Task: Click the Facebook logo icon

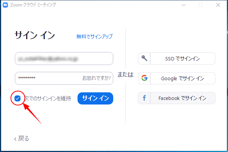Action: pos(144,98)
